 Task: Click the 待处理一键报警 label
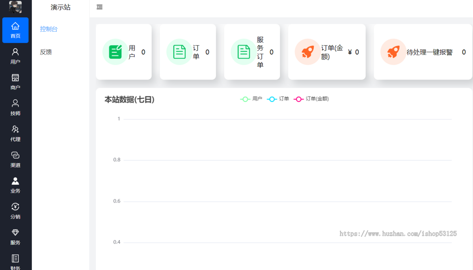(430, 52)
